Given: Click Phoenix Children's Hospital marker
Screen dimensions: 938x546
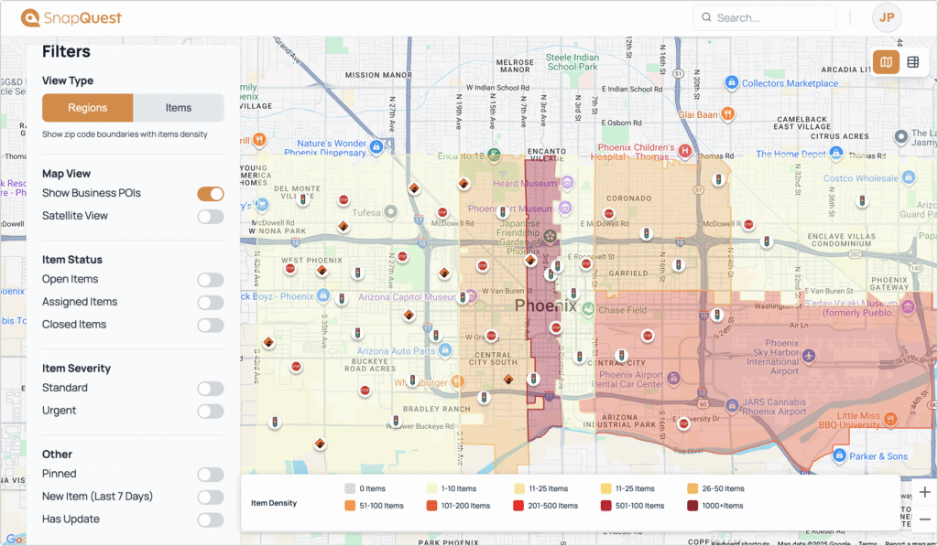Looking at the screenshot, I should click(684, 150).
